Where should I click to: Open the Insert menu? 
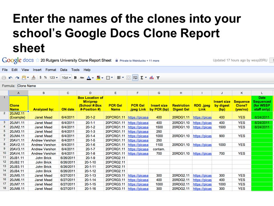click(x=37, y=70)
